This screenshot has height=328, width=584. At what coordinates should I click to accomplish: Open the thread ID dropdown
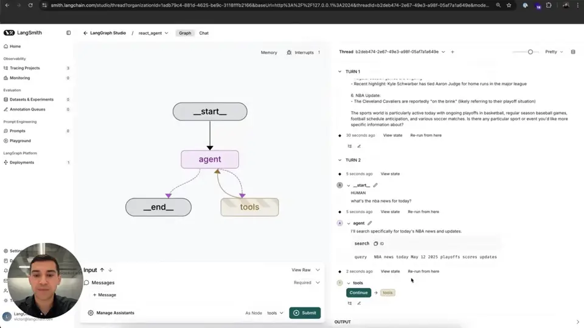(443, 52)
